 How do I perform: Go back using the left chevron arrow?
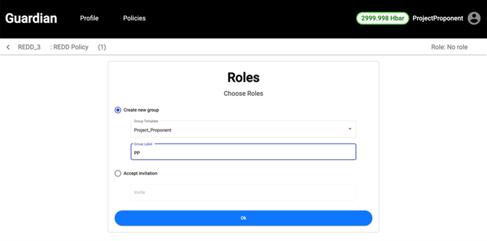(x=8, y=47)
